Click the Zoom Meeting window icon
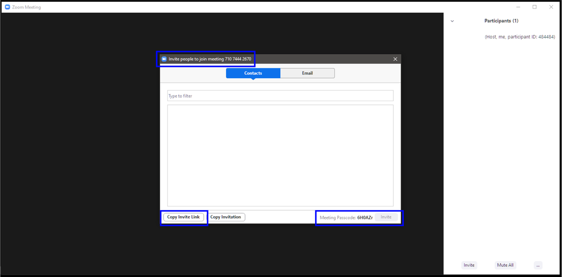Viewport: 562px width, 277px height. pyautogui.click(x=7, y=7)
